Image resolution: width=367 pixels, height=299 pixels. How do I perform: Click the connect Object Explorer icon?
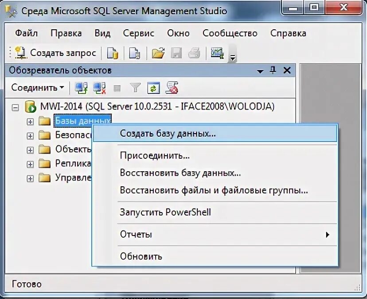click(81, 88)
